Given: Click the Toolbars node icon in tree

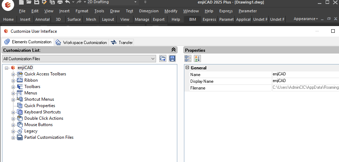Looking at the screenshot, I should tap(20, 87).
